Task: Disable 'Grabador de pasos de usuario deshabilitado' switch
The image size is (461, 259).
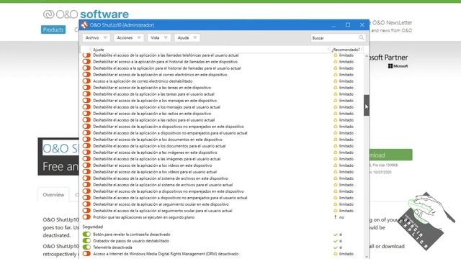Action: (86, 240)
